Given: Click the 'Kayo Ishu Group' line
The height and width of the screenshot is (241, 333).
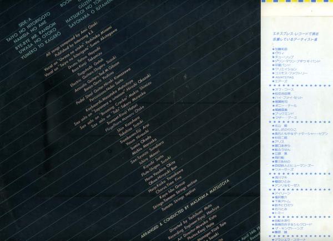Looking at the screenshot, I should click(x=172, y=190).
